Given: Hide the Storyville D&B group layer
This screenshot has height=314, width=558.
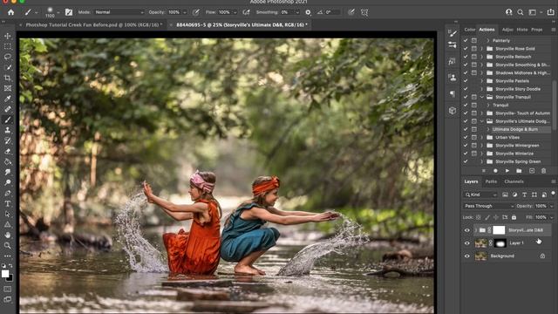Looking at the screenshot, I should click(467, 230).
